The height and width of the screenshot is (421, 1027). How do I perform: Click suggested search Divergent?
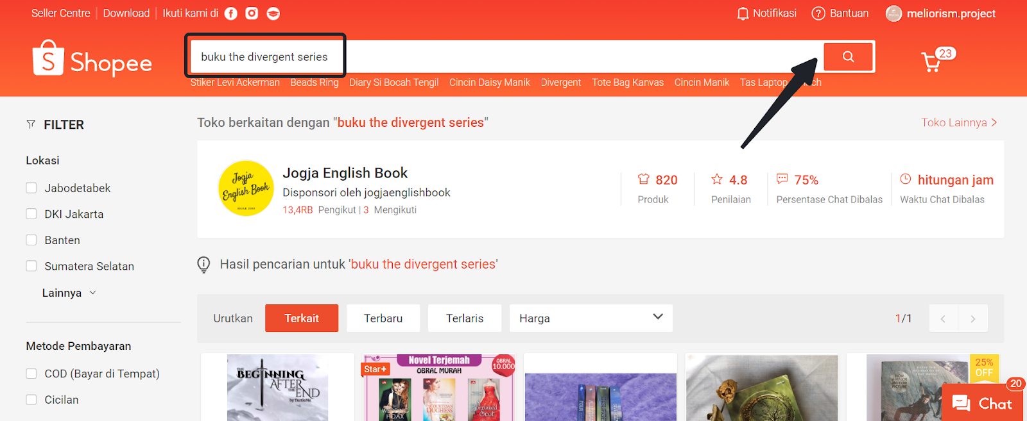561,83
